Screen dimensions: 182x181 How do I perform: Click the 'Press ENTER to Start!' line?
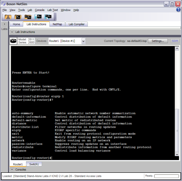tap(31, 73)
